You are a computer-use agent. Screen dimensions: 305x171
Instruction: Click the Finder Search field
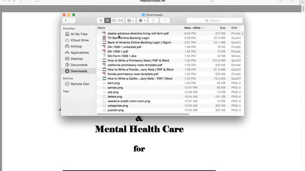coord(214,20)
